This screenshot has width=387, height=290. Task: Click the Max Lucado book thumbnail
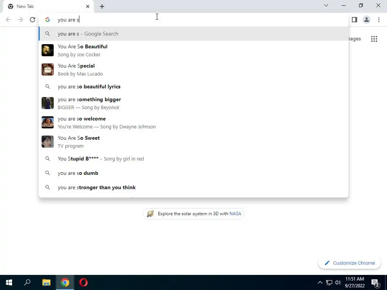click(x=48, y=69)
